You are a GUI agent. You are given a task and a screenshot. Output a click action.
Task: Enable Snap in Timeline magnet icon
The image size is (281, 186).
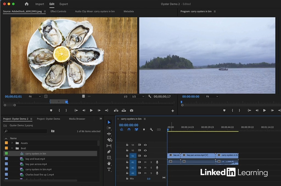129,130
